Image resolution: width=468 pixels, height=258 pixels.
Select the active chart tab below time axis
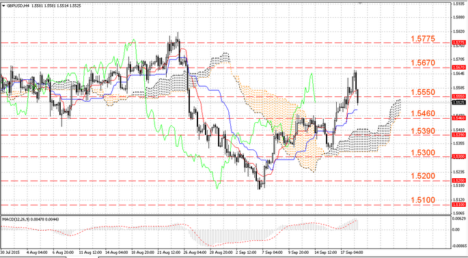tap(82, 257)
